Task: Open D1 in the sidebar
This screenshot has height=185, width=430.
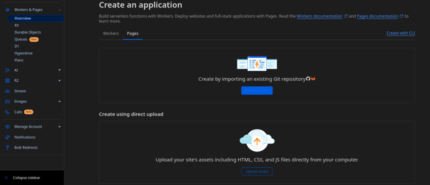Action: [17, 46]
